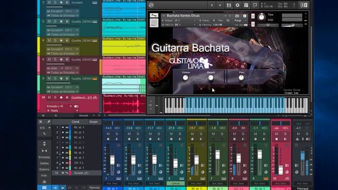Image resolution: width=338 pixels, height=190 pixels.
Task: Click Leitura automation button on channel 5
Action: (176, 184)
